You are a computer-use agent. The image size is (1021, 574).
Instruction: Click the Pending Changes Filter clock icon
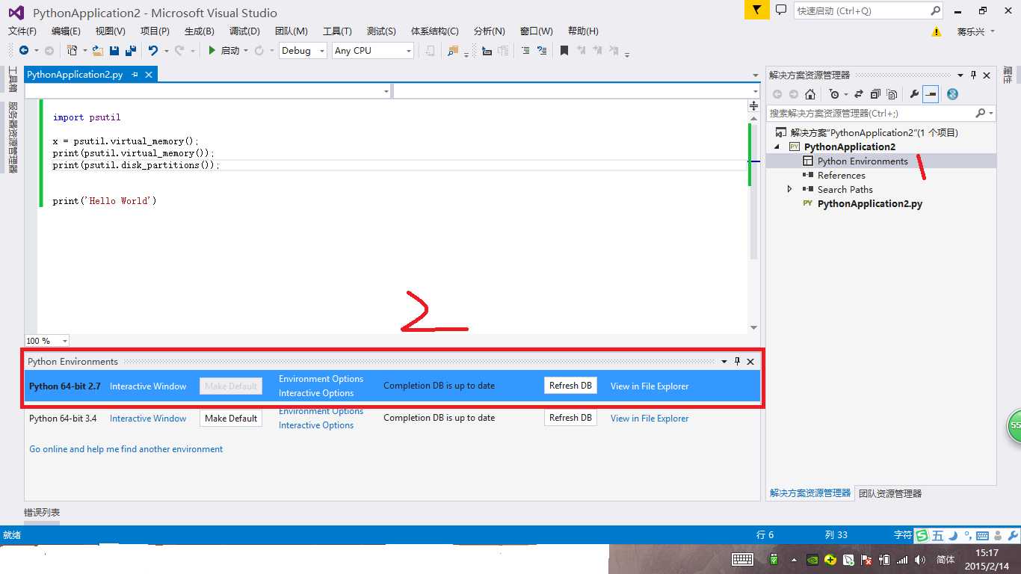coord(834,94)
